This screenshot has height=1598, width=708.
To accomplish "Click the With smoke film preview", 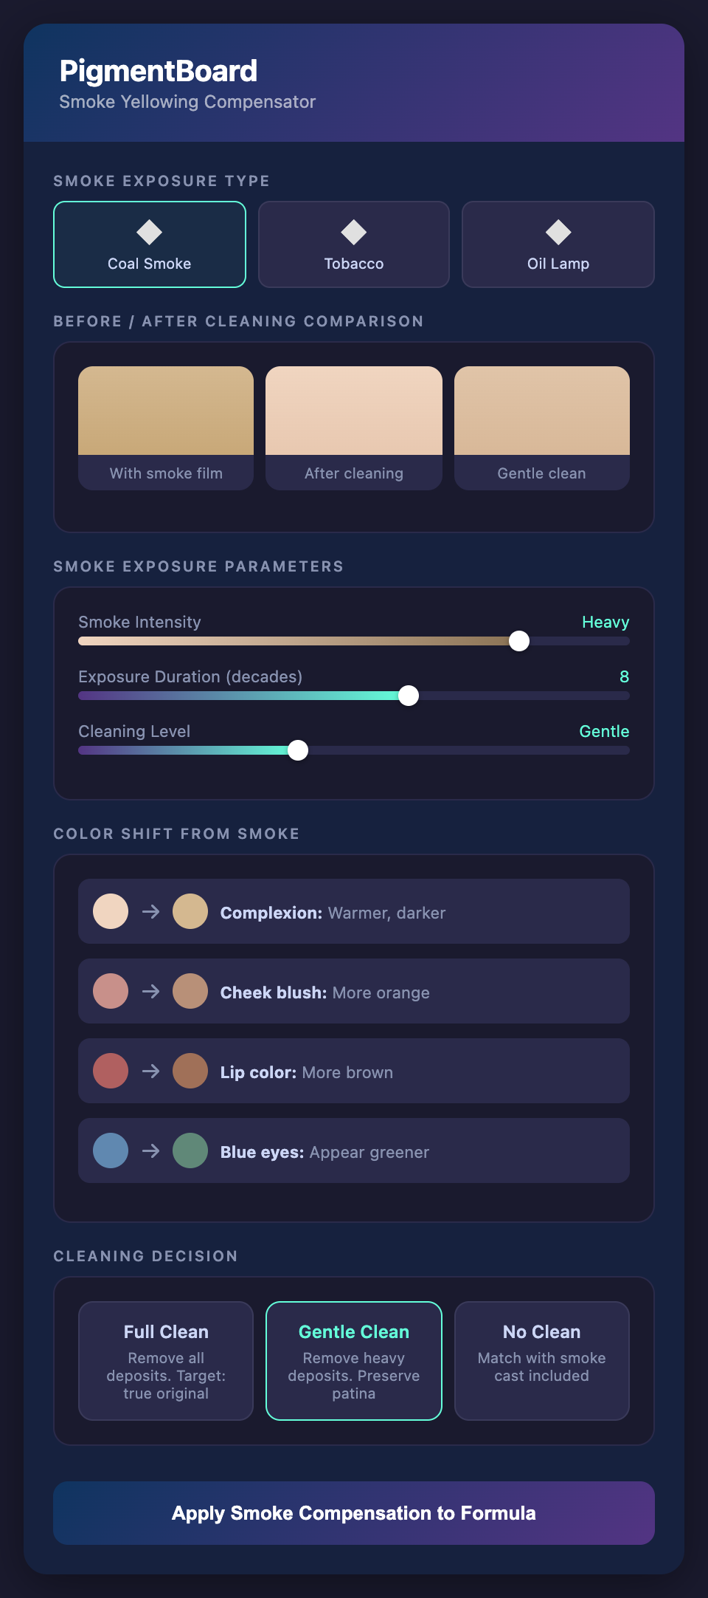I will tap(166, 411).
